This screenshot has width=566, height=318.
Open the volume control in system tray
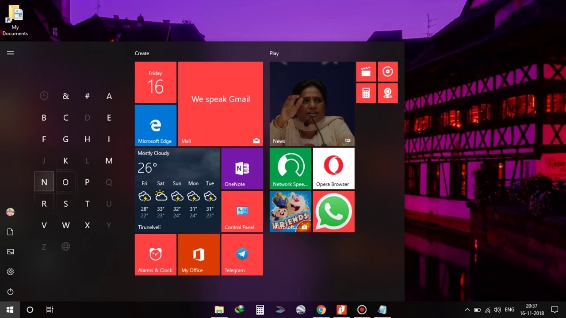(x=497, y=310)
